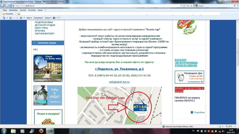
Task: Click the vertical page scrollbar thumb
Action: [237, 52]
